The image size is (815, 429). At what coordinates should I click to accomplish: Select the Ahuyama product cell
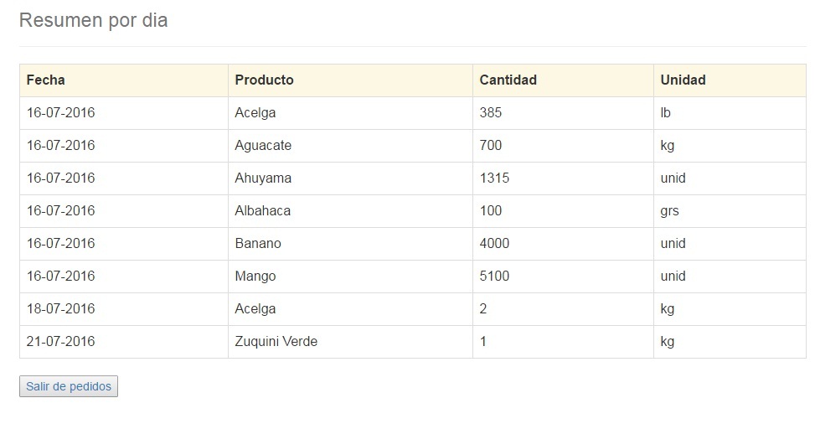(x=350, y=178)
